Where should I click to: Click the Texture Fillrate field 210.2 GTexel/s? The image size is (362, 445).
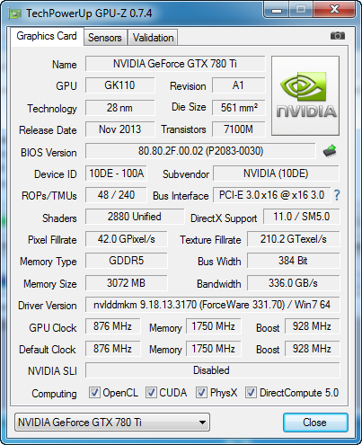(294, 239)
